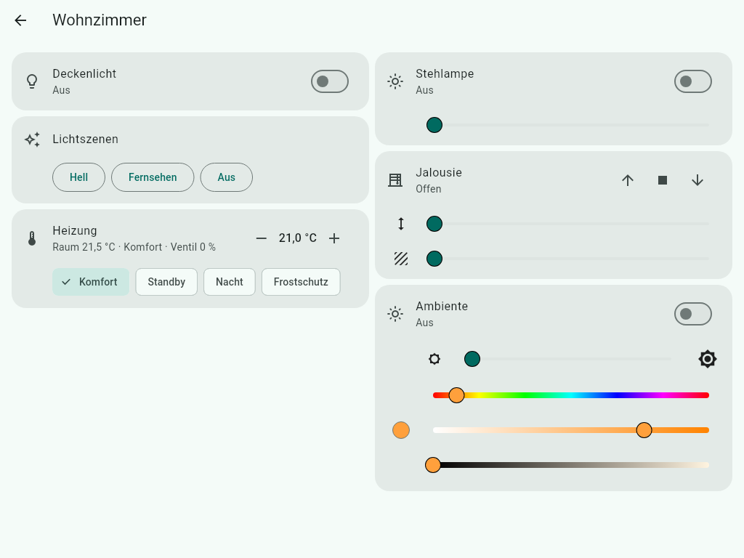The height and width of the screenshot is (558, 744).
Task: Click the Stehlampe brightness slider handle
Action: pos(434,125)
